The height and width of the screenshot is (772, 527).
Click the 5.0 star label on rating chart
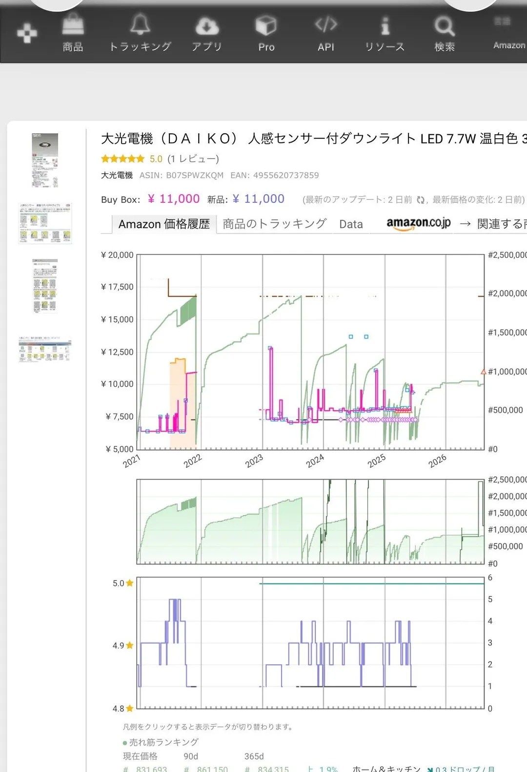(123, 583)
